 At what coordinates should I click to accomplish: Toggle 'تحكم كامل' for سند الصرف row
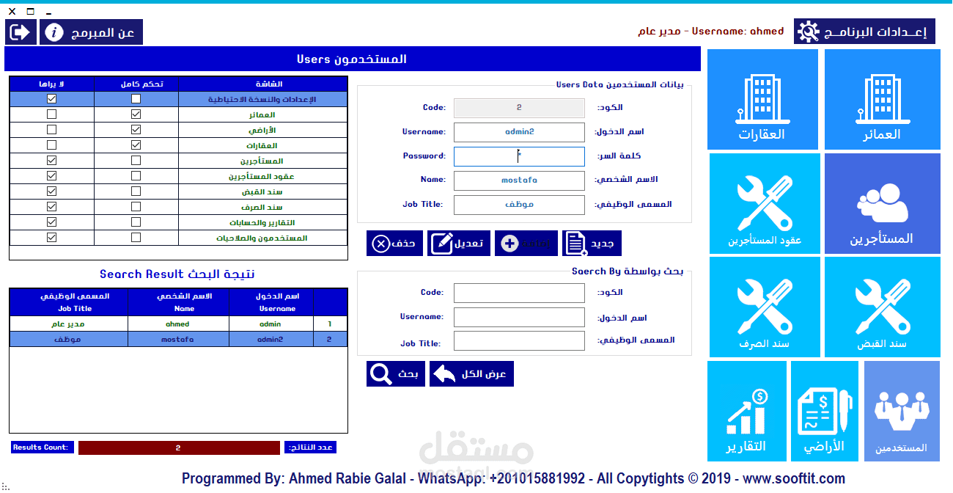[x=136, y=207]
